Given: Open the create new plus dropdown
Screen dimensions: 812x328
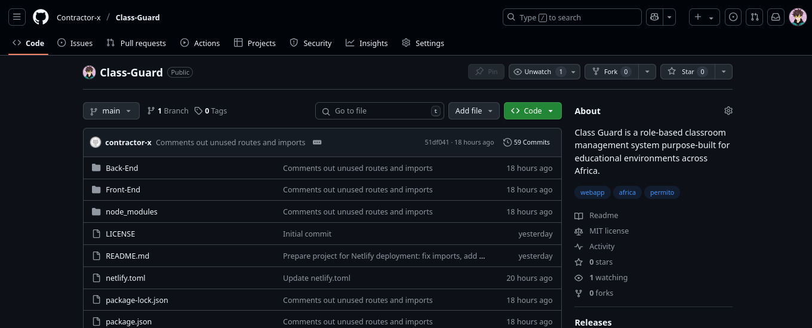Looking at the screenshot, I should 704,17.
